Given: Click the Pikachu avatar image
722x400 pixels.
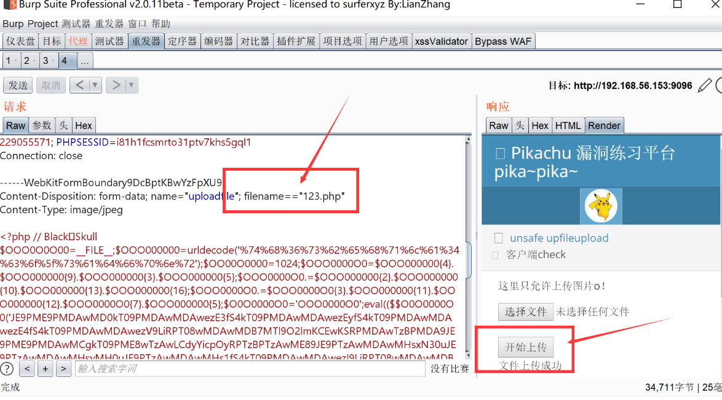Looking at the screenshot, I should pyautogui.click(x=601, y=206).
